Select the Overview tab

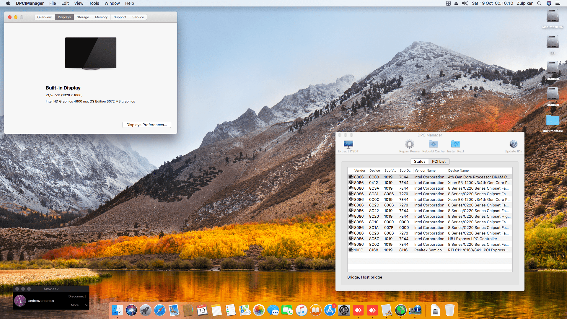(x=44, y=17)
